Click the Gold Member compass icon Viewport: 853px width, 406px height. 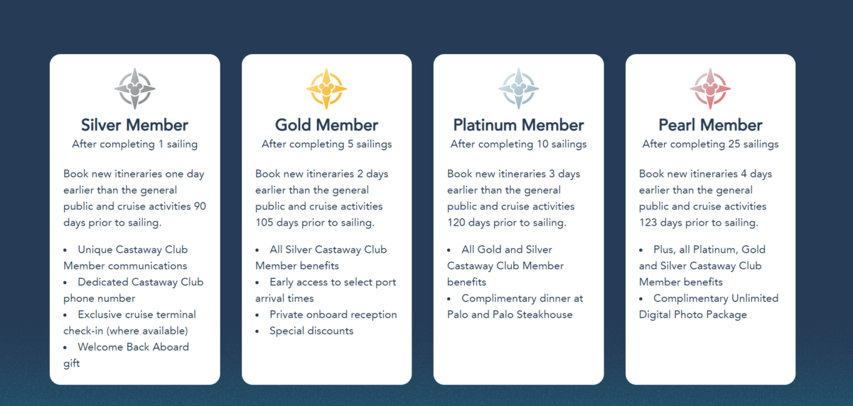[326, 89]
